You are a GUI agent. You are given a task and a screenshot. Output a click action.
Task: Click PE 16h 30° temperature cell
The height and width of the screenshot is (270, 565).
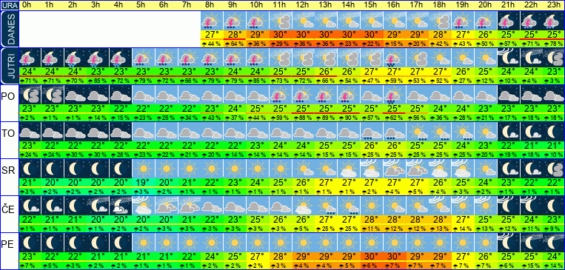394,257
